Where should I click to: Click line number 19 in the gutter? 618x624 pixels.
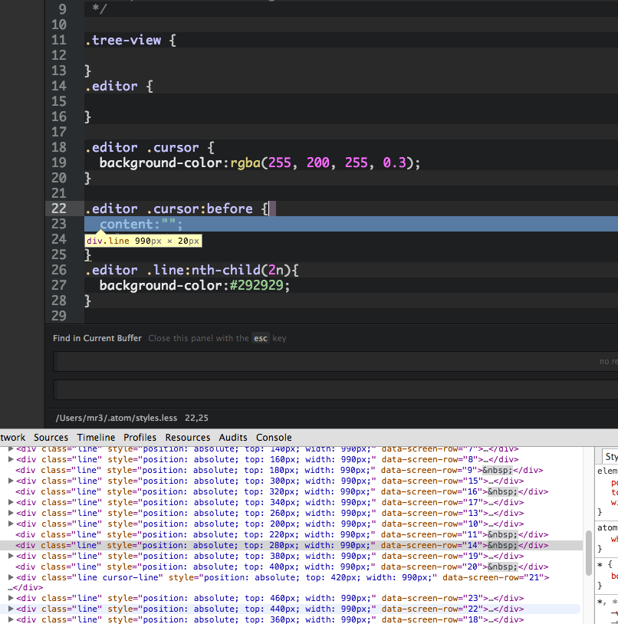[58, 163]
